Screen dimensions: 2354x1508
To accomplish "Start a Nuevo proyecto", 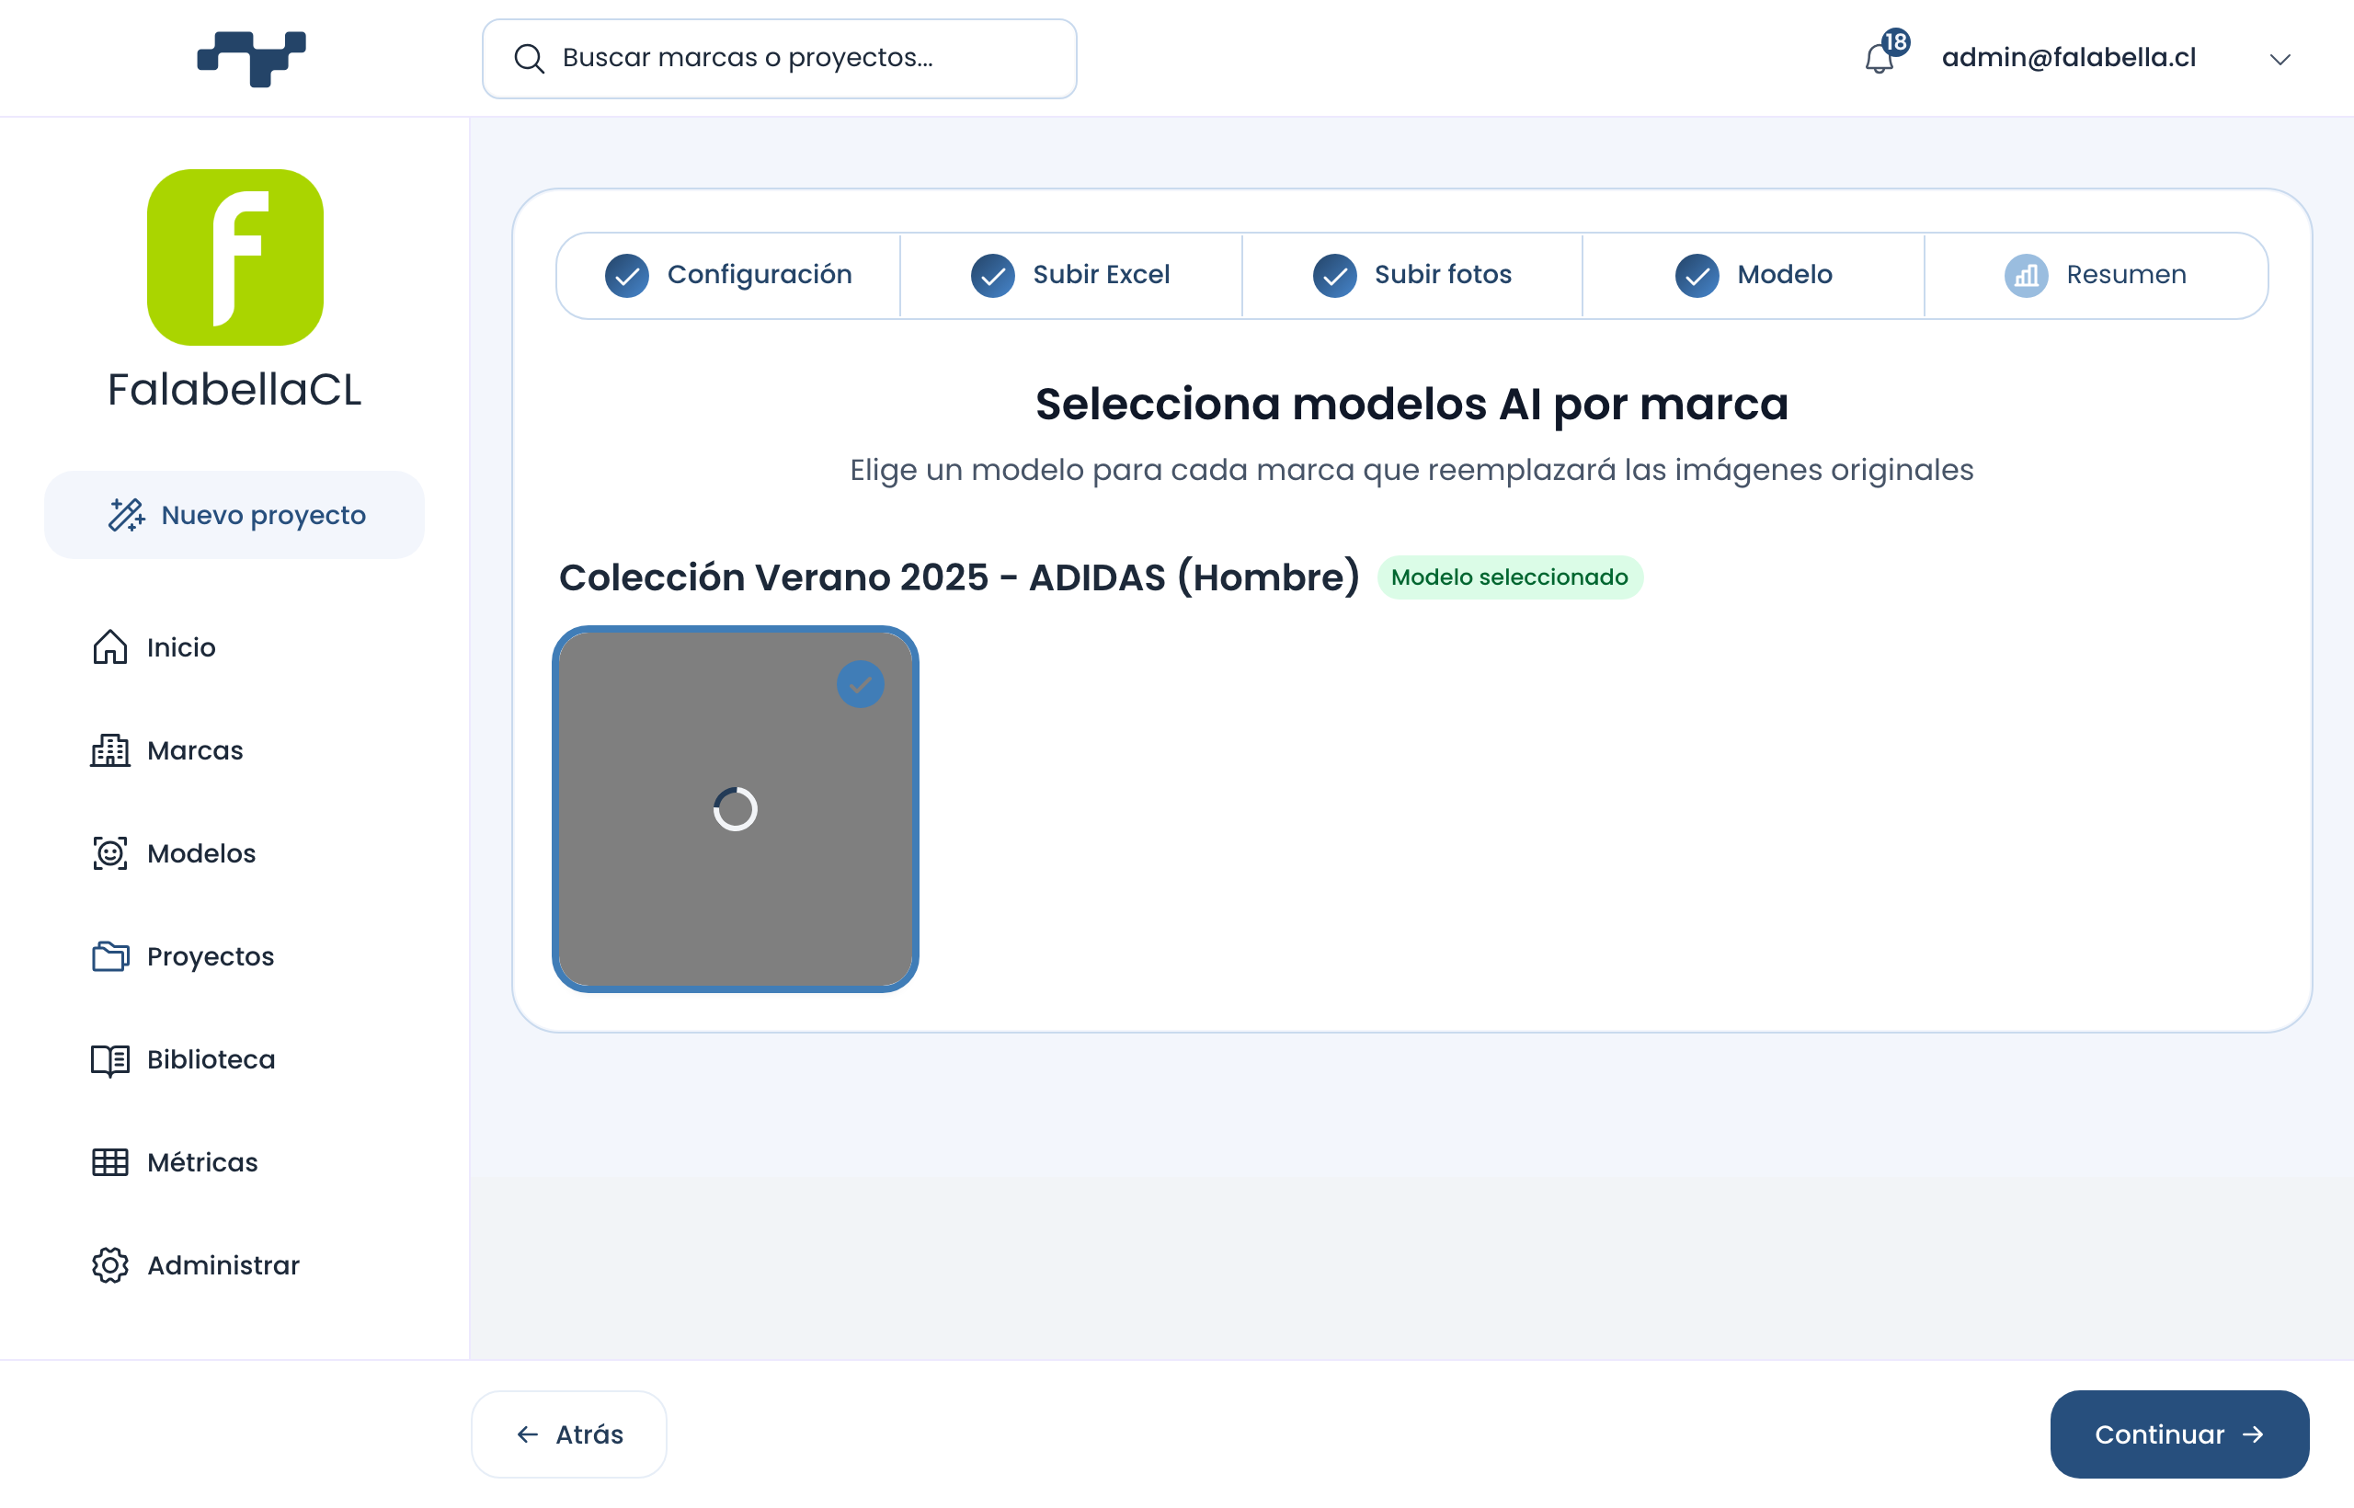I will [235, 515].
